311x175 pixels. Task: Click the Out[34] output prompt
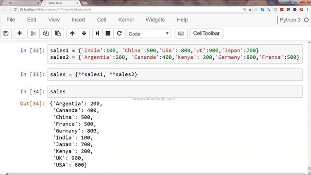click(33, 104)
